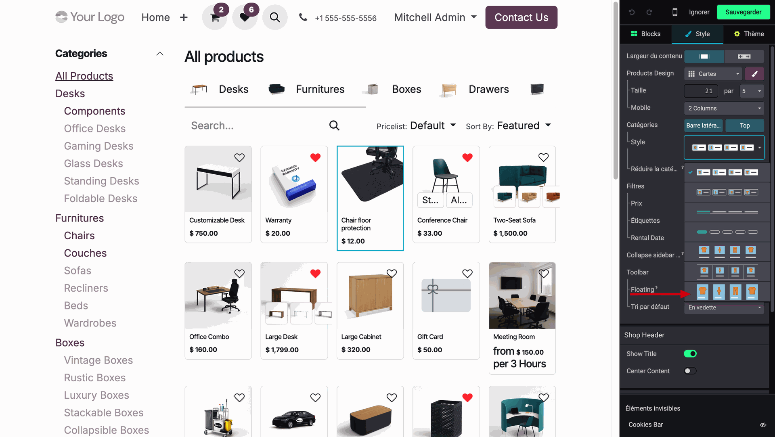Disable the Show Title toggle
The image size is (775, 437).
[690, 354]
